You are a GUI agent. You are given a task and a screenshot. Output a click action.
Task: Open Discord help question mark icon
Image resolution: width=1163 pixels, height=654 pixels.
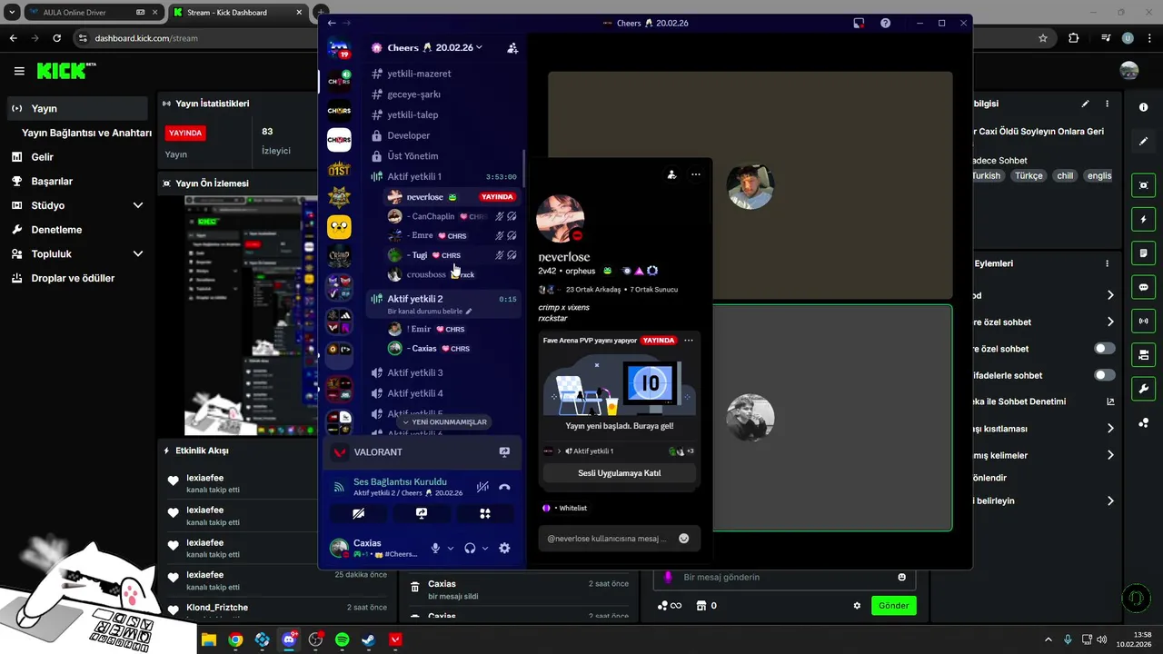[x=885, y=23]
